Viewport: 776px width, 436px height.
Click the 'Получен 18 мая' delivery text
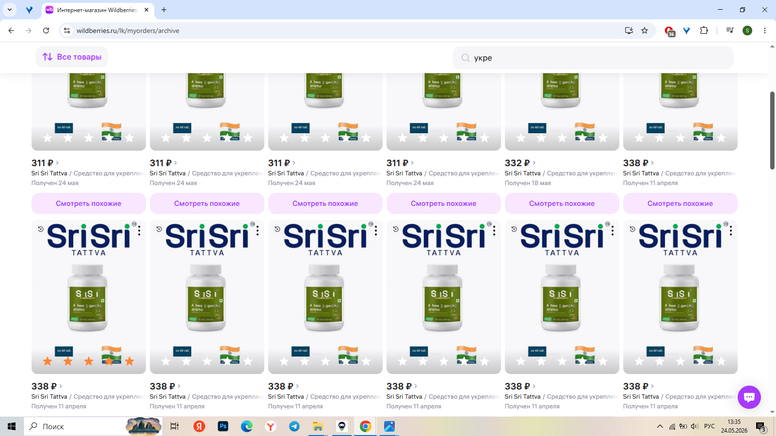click(528, 183)
